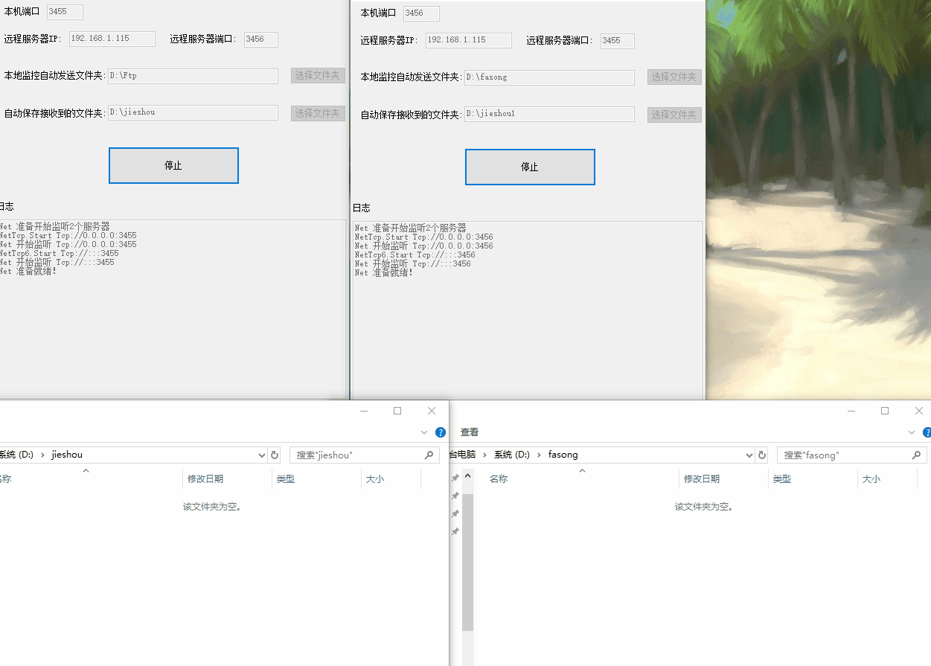
Task: Open the address bar dropdown in the fasong window
Action: (749, 454)
